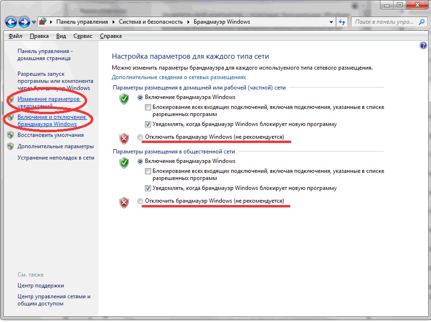Click shield icon next to Восстановить умолчания
431x322 pixels.
click(x=10, y=135)
